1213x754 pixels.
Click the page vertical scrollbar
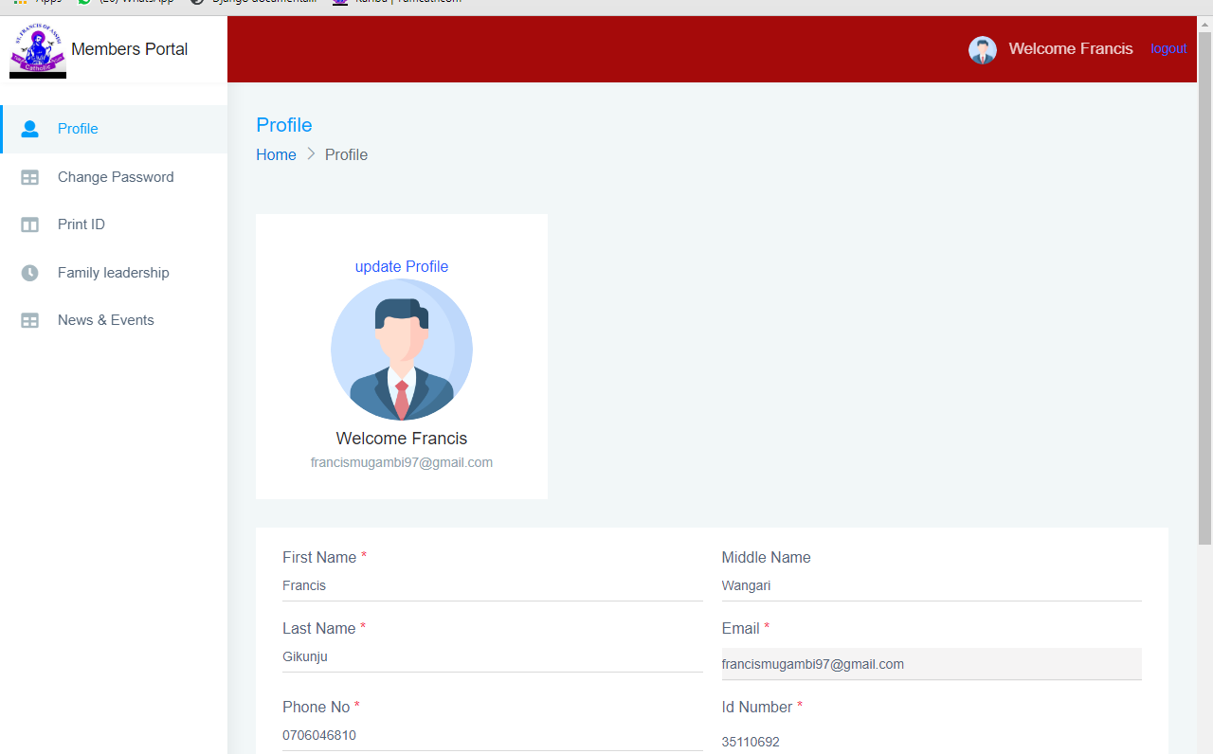tap(1204, 284)
